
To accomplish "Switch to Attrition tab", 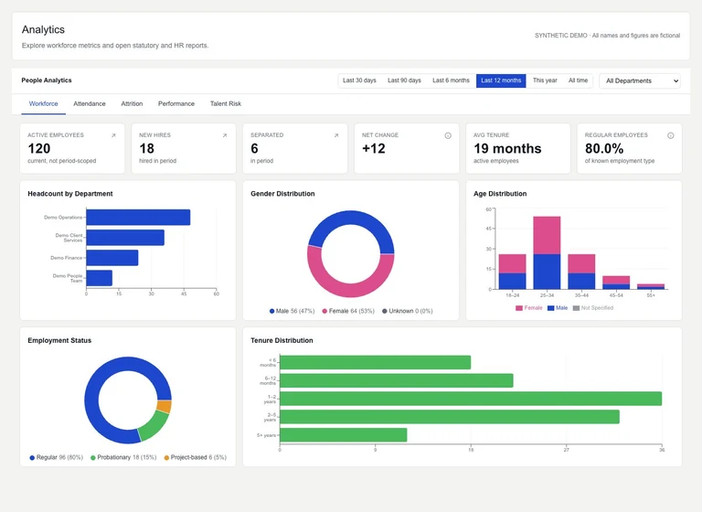I will [132, 103].
